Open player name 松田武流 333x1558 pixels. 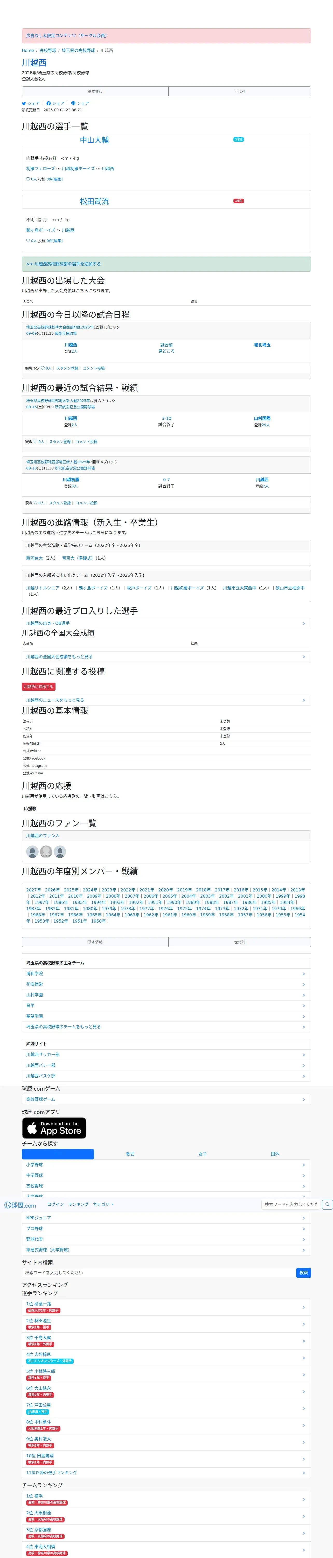click(94, 202)
